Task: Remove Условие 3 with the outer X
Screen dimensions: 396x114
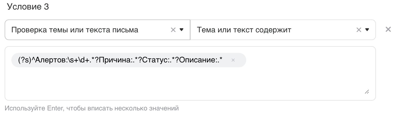Action: [x=388, y=30]
